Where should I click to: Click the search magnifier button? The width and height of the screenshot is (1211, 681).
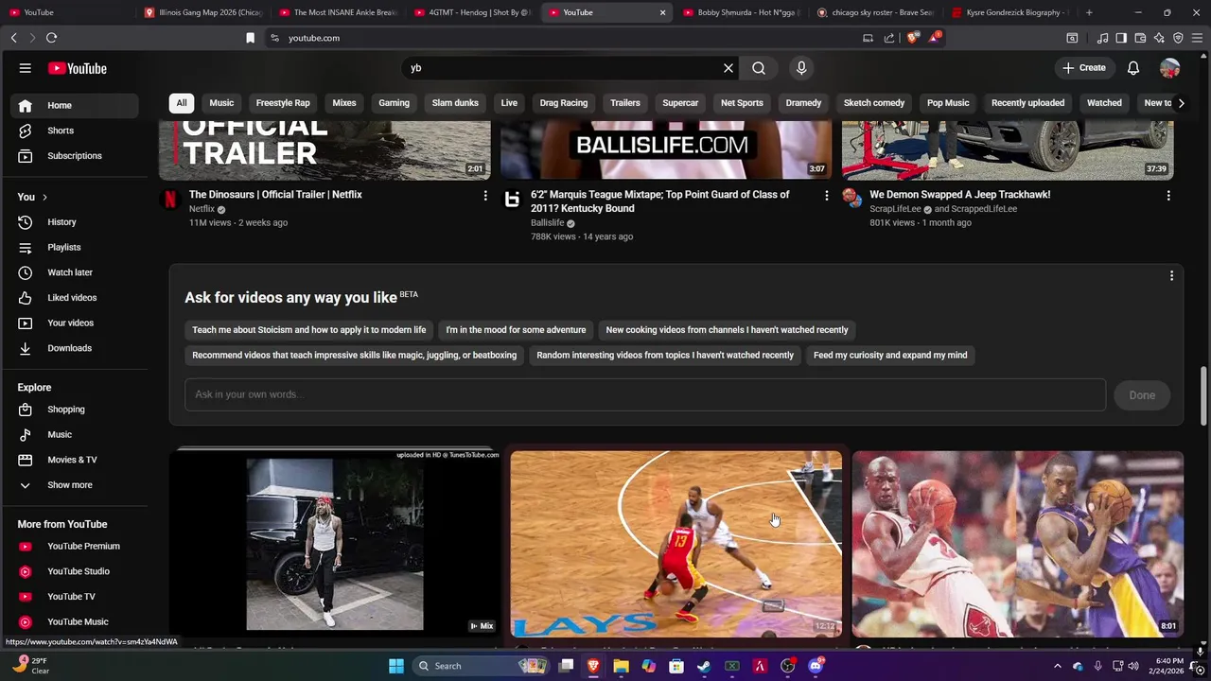pos(759,68)
